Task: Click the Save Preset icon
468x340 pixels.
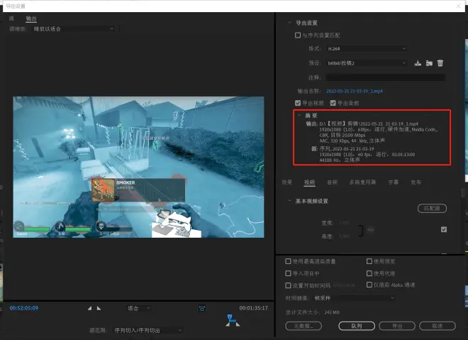Action: click(x=418, y=63)
